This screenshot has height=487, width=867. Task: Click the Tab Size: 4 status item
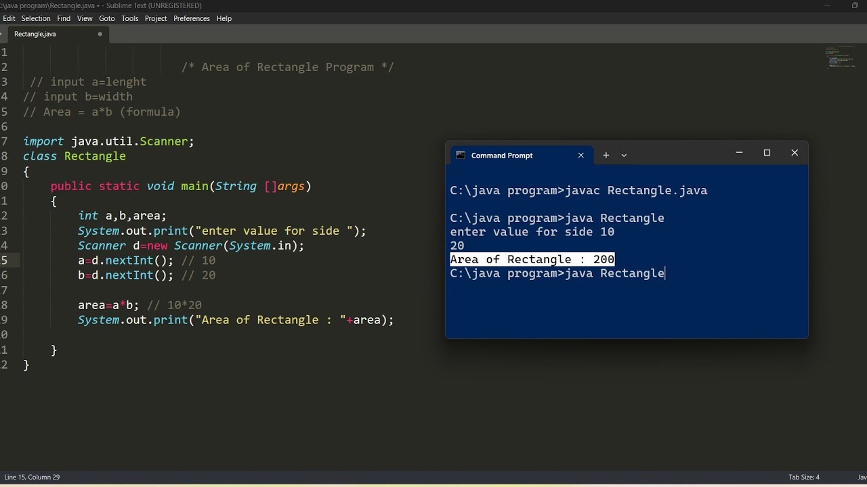804,477
